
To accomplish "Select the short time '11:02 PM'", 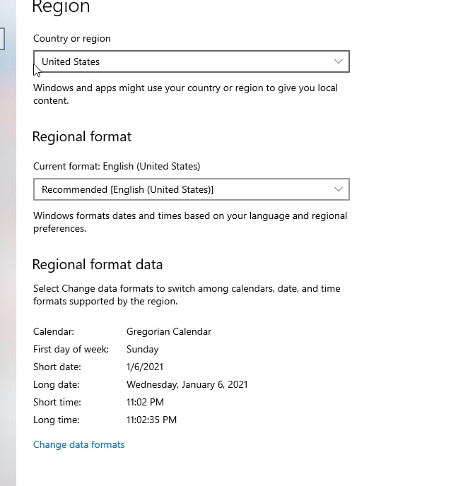I will click(145, 402).
